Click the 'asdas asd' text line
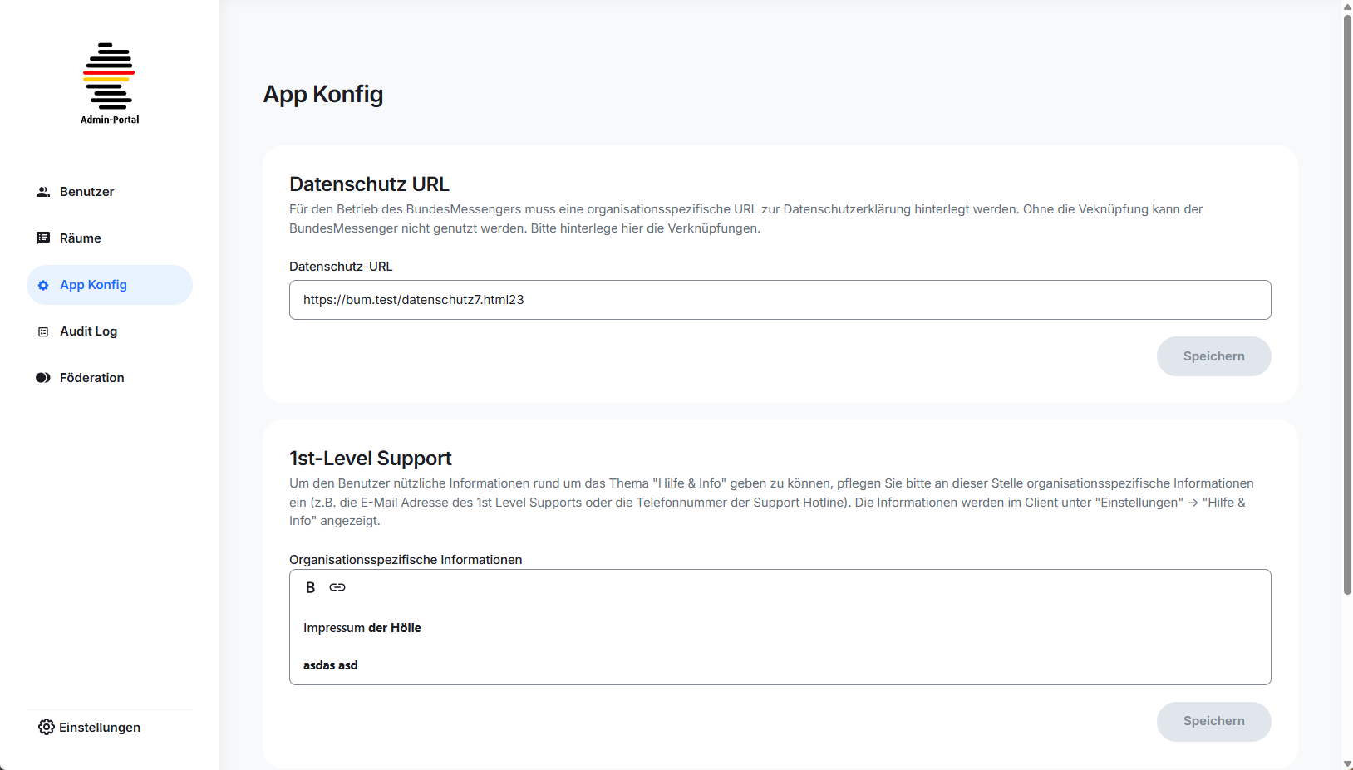 click(331, 665)
